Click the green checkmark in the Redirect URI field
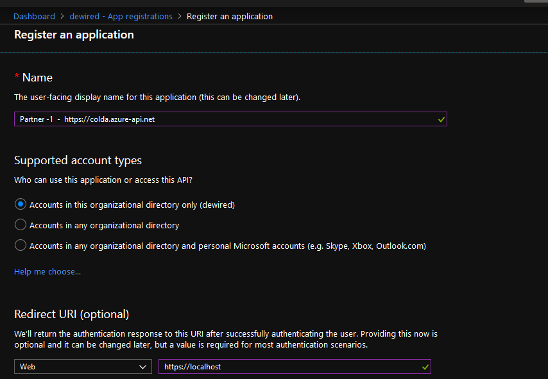This screenshot has width=548, height=379. (x=425, y=367)
